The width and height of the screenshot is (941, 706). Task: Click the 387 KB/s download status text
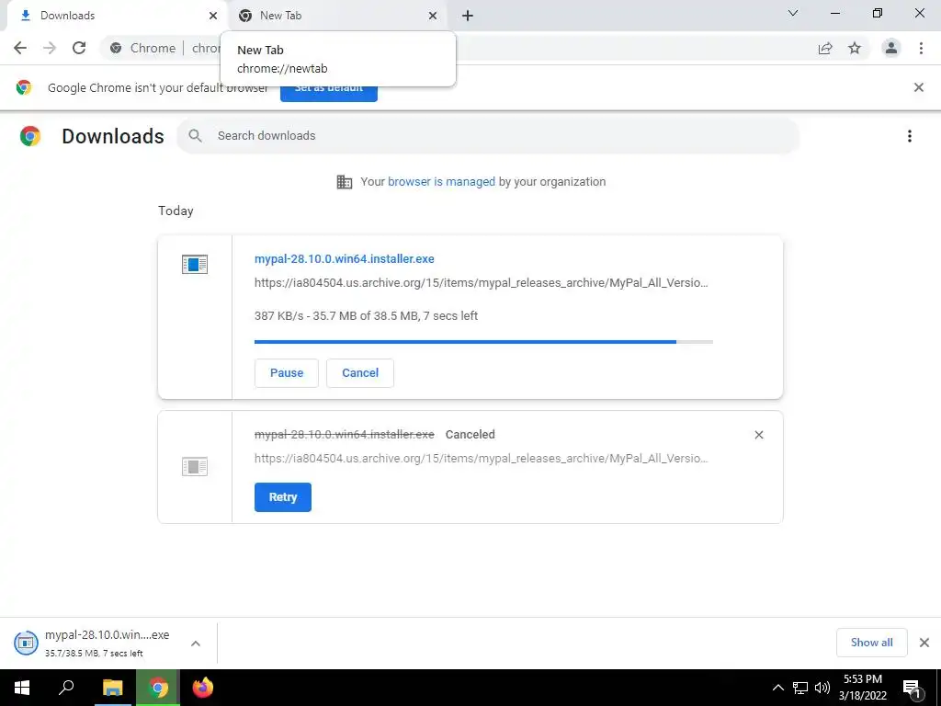pyautogui.click(x=366, y=316)
